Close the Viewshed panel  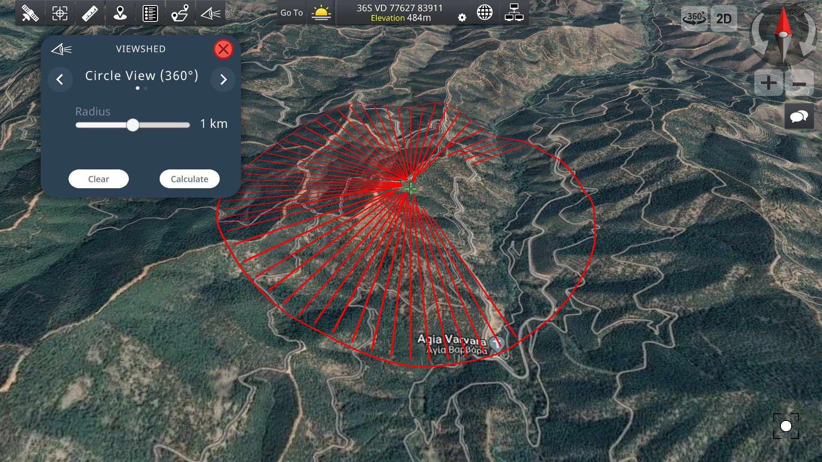223,49
